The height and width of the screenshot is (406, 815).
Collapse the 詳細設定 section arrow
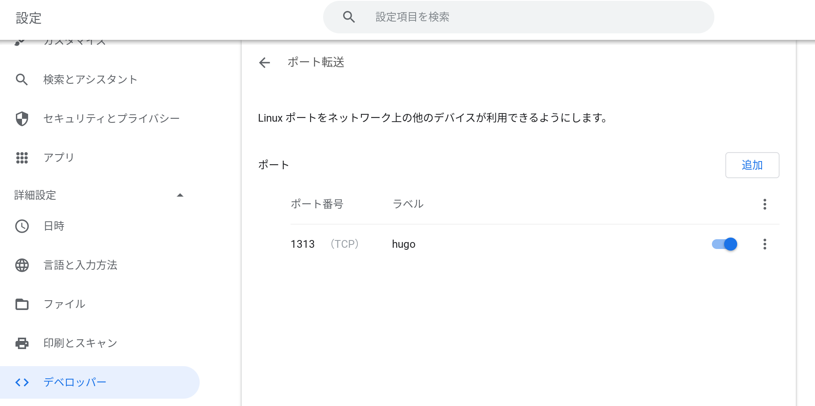click(180, 195)
